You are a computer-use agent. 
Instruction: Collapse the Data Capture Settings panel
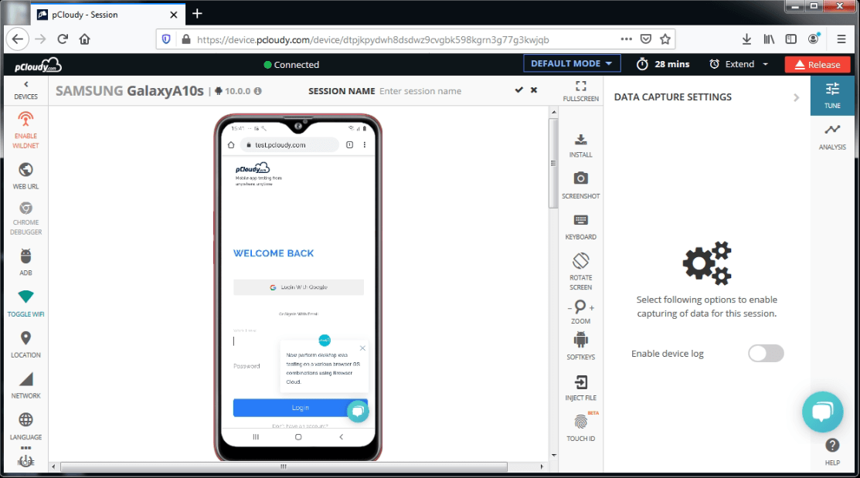click(797, 97)
